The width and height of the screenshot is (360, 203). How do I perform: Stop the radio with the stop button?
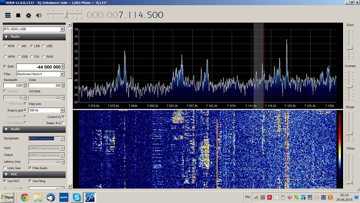click(18, 15)
